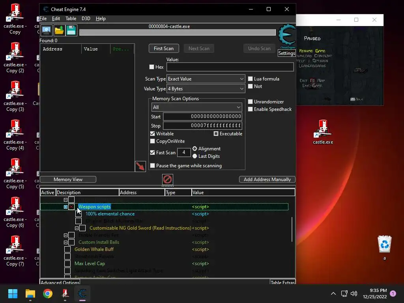This screenshot has width=404, height=303.
Task: Enable the Lua formula checkbox
Action: pyautogui.click(x=250, y=79)
